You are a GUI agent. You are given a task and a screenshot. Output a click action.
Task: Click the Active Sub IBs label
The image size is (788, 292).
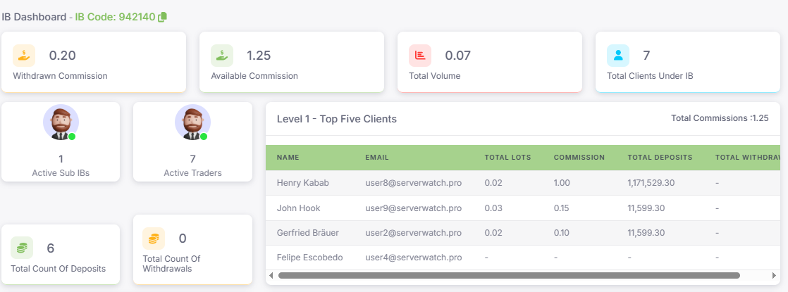pos(61,173)
